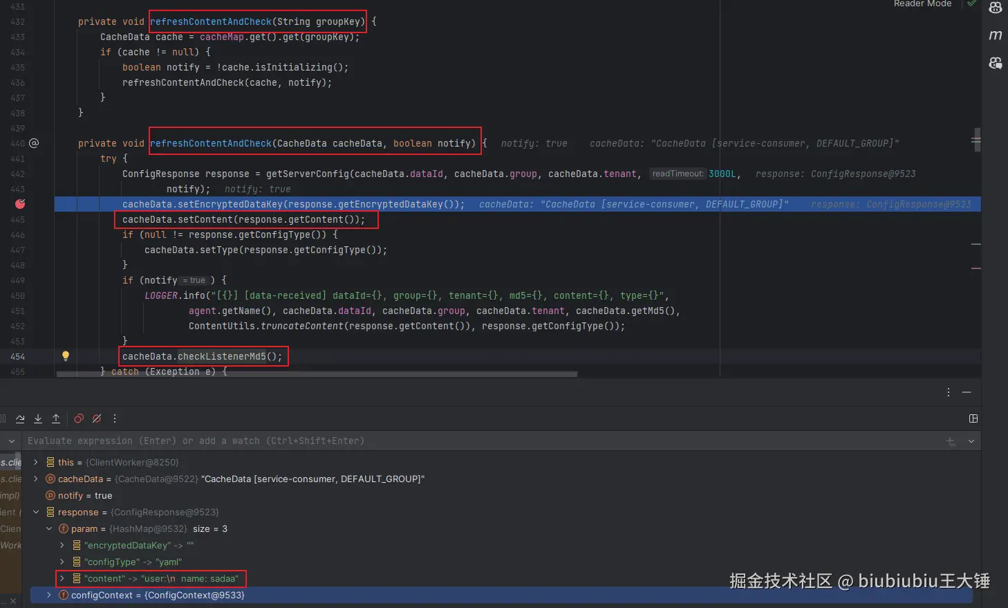Open debug panel options three-dot menu
This screenshot has height=608, width=1008.
[949, 392]
